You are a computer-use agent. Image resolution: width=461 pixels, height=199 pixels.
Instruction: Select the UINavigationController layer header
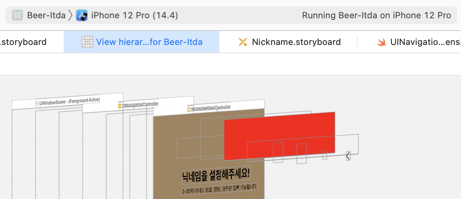(x=138, y=105)
